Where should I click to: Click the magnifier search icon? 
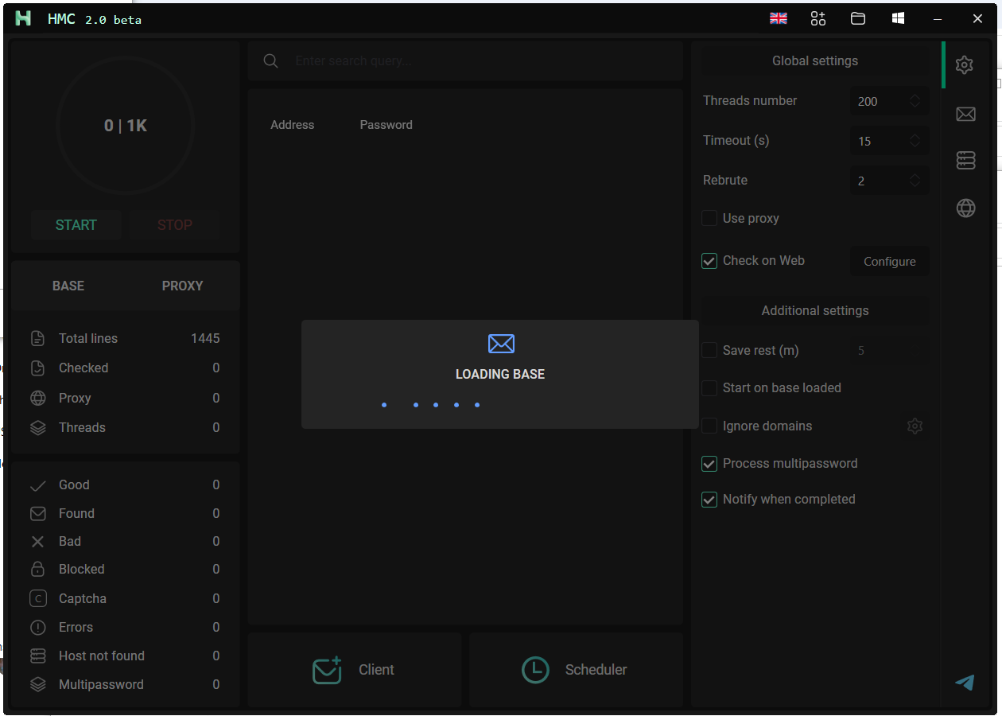(270, 61)
